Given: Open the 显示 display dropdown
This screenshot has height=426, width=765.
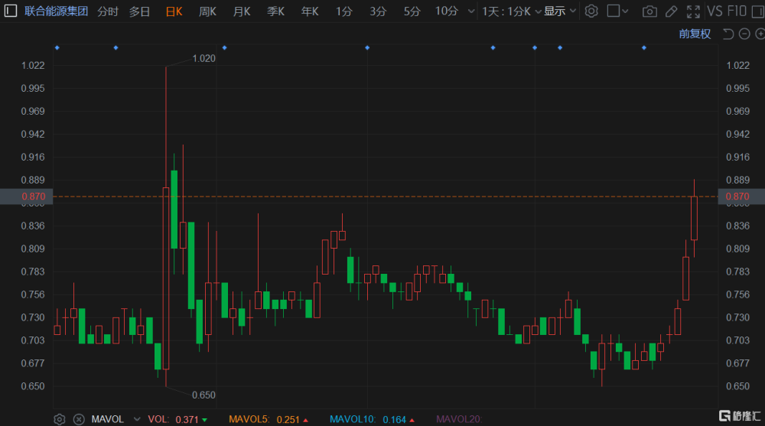Looking at the screenshot, I should (560, 11).
